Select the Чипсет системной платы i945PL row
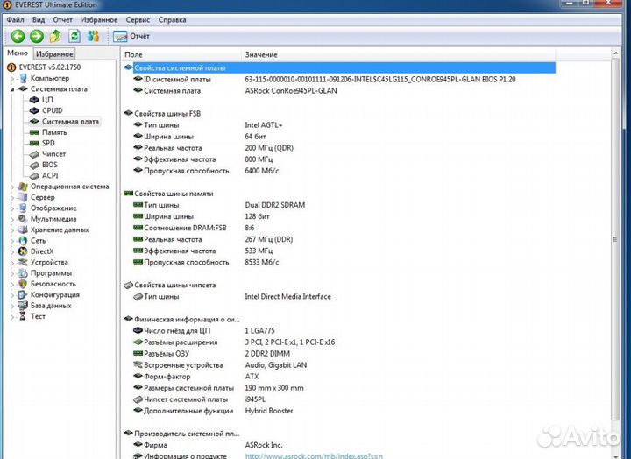The image size is (631, 459). coord(338,399)
